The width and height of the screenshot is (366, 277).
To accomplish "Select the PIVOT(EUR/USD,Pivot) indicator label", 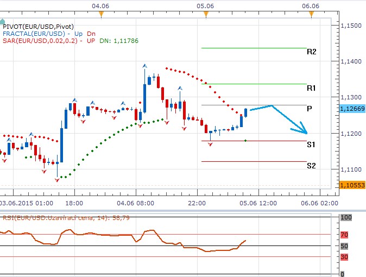I will 38,26.
